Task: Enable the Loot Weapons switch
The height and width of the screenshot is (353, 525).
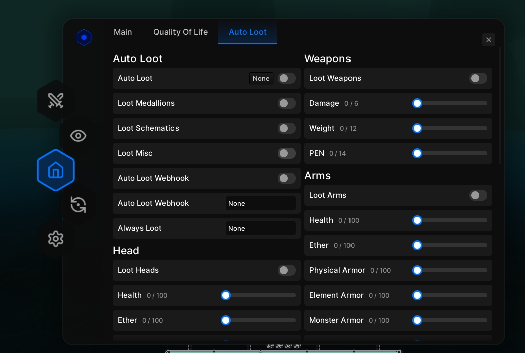Action: pos(478,78)
